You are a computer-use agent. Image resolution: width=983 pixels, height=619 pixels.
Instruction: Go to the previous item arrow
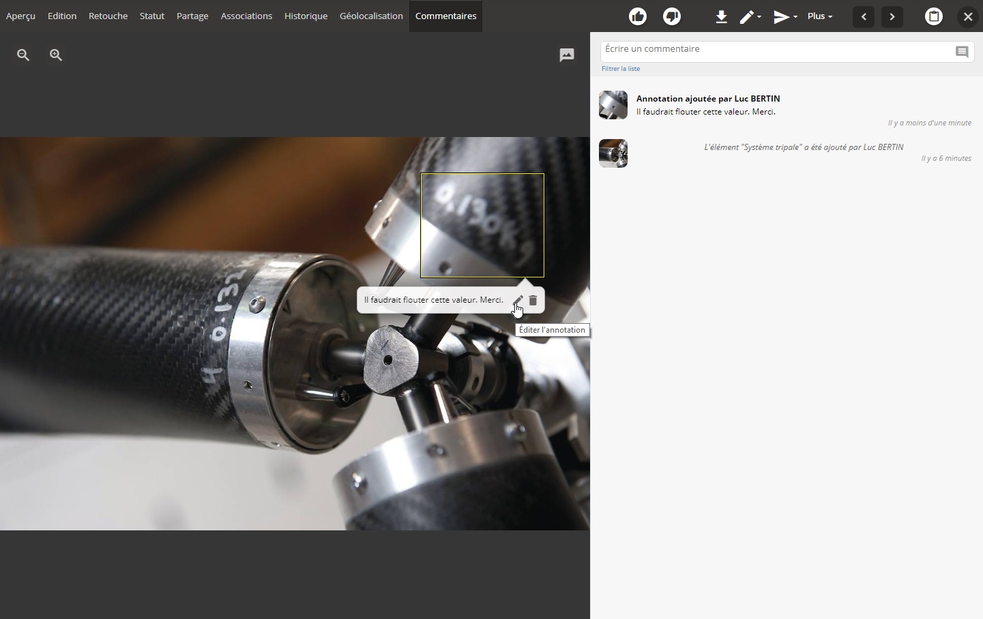coord(864,16)
